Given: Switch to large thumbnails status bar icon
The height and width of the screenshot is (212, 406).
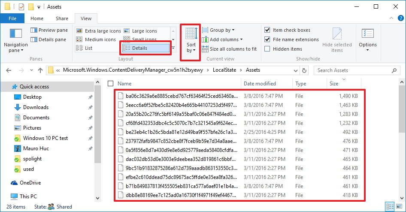Looking at the screenshot, I should pos(399,206).
